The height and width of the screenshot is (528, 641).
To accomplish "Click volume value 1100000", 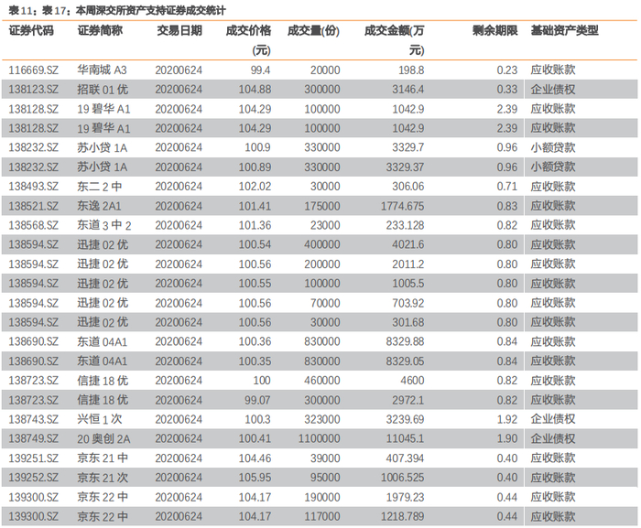I will coord(319,438).
